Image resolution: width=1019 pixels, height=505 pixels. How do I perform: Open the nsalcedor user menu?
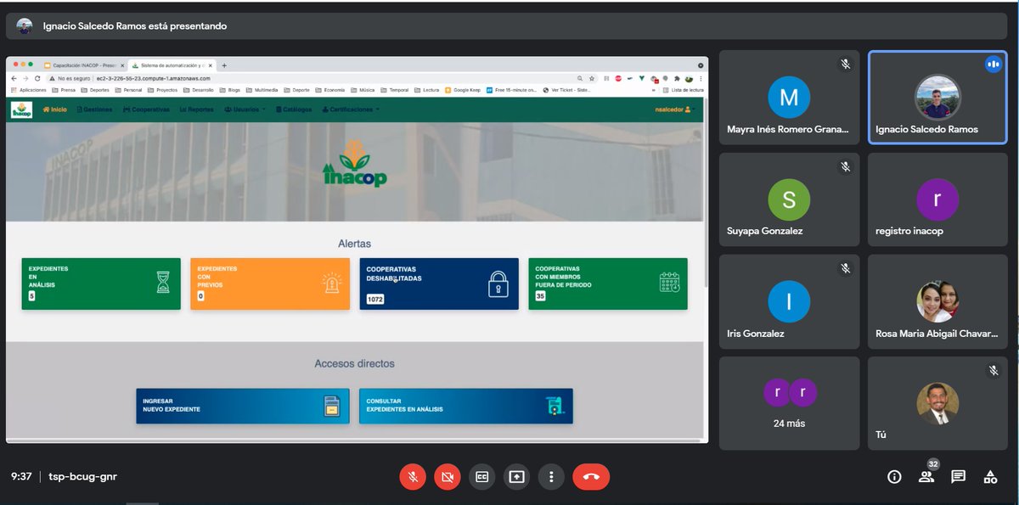click(674, 109)
